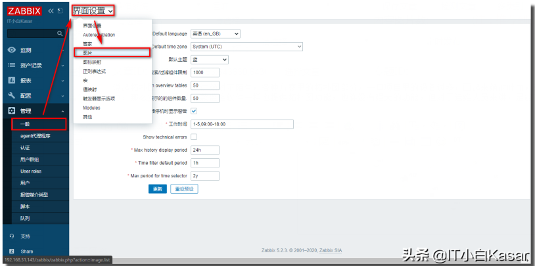Open 队列 in sidebar

point(25,218)
